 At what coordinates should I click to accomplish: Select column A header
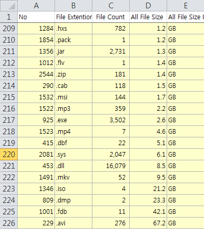36,6
